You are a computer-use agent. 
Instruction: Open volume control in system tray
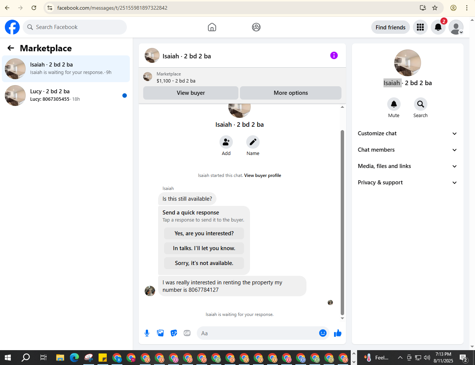click(427, 358)
